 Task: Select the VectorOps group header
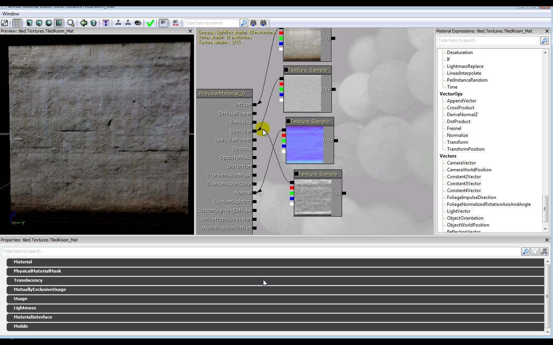451,94
